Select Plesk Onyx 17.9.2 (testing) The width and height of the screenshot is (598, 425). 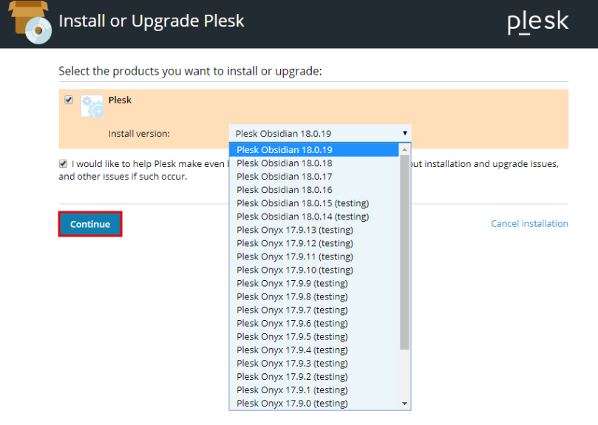click(314, 376)
